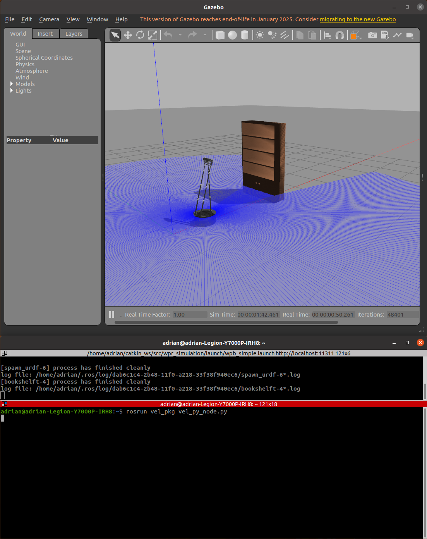Screen dimensions: 427x539
Task: Click the Real Time value field
Action: 333,315
